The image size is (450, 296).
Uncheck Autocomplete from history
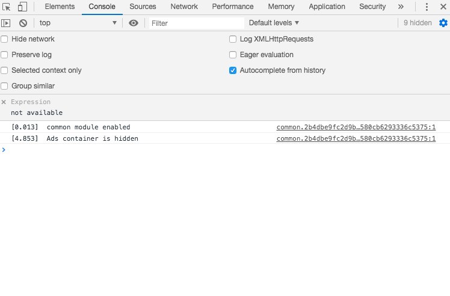[233, 70]
